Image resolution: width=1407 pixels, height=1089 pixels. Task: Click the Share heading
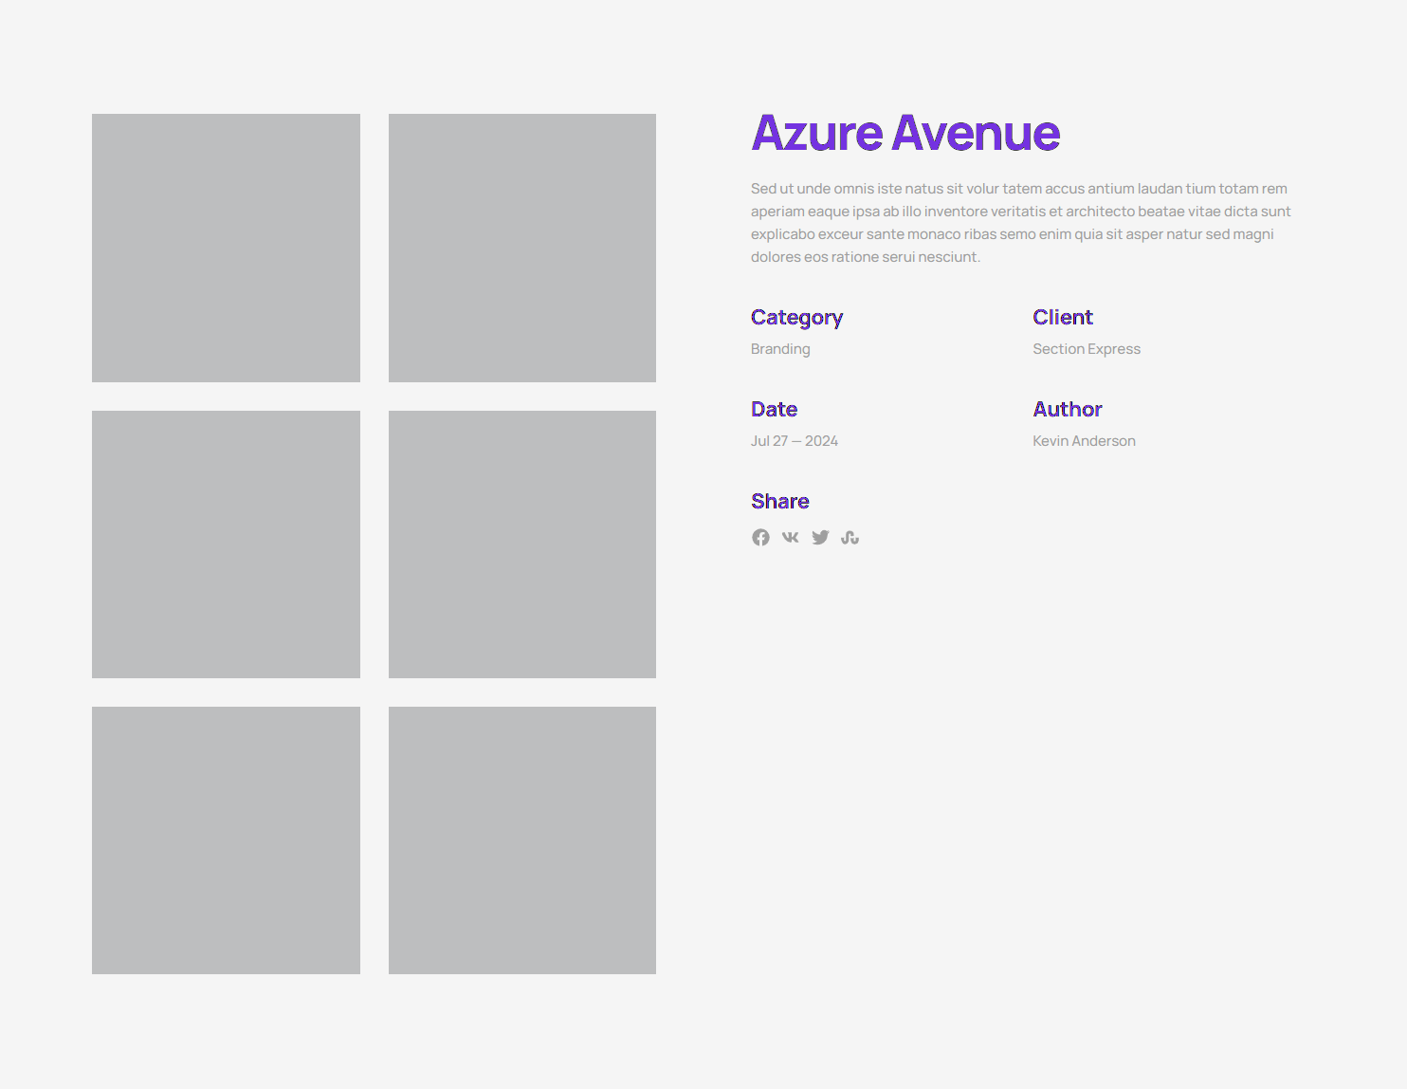(779, 502)
